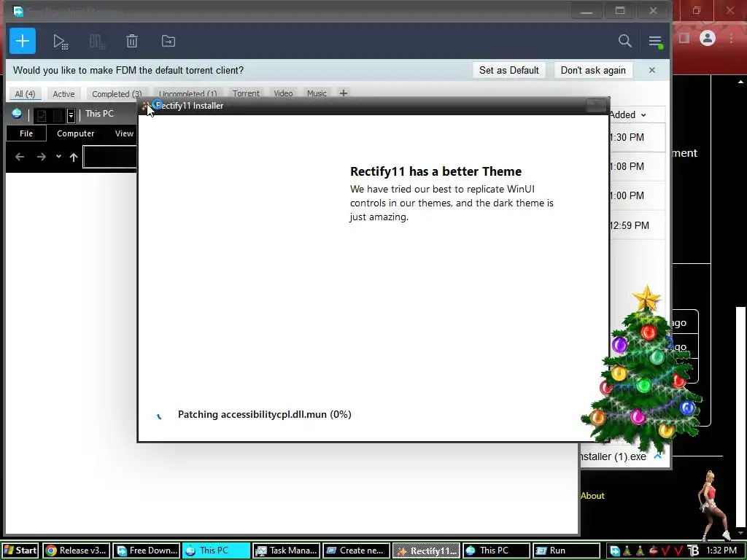Click the trash Delete icon in FDM toolbar
The height and width of the screenshot is (560, 747).
(x=132, y=42)
